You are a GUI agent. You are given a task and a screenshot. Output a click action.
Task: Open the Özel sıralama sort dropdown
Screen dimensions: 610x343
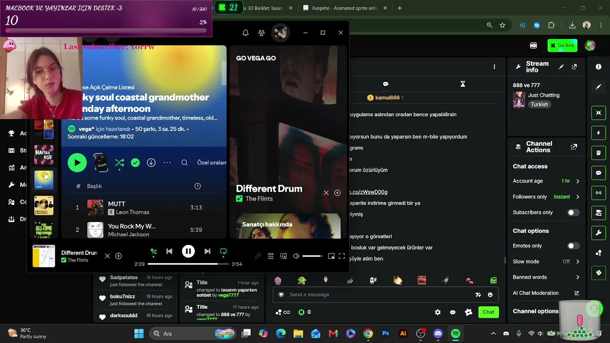pos(212,162)
